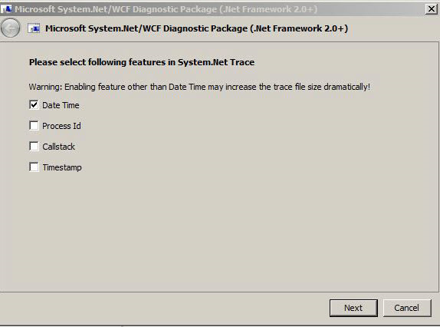Click the 'Date Time' label text
The image size is (440, 327).
pos(61,105)
